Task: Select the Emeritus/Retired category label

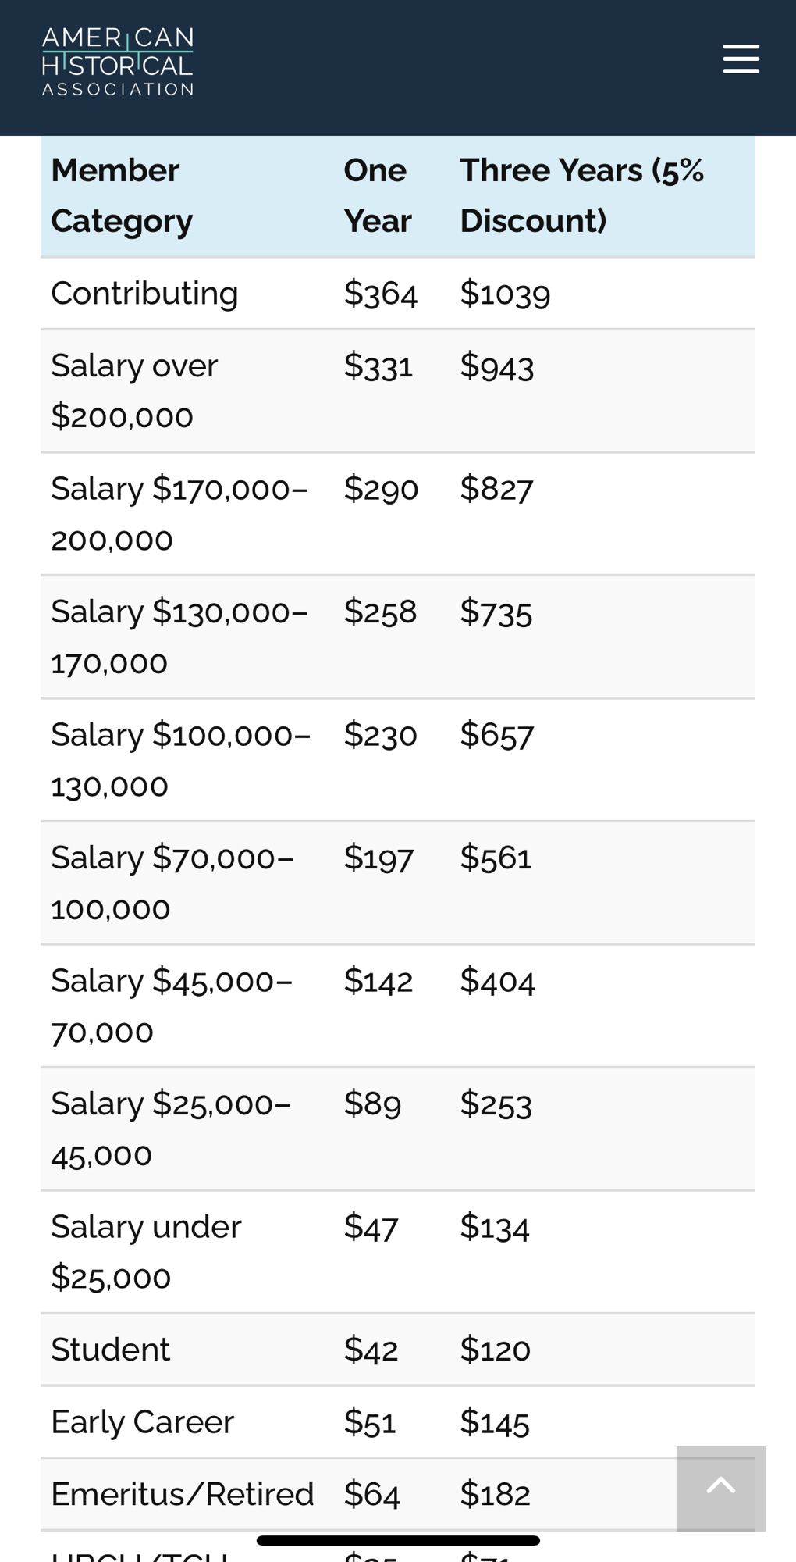Action: [182, 1494]
